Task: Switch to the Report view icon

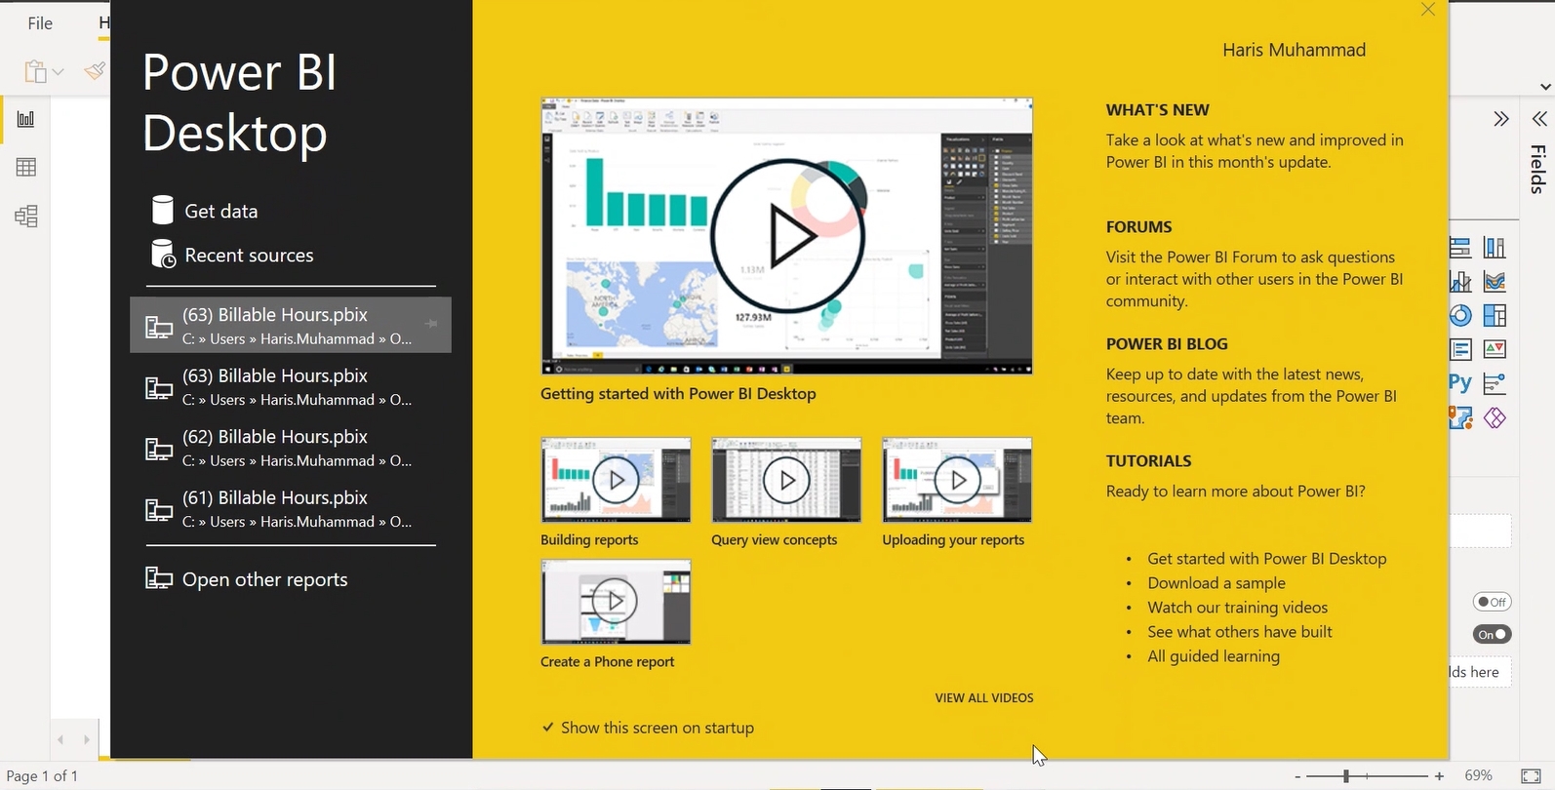Action: click(x=26, y=119)
